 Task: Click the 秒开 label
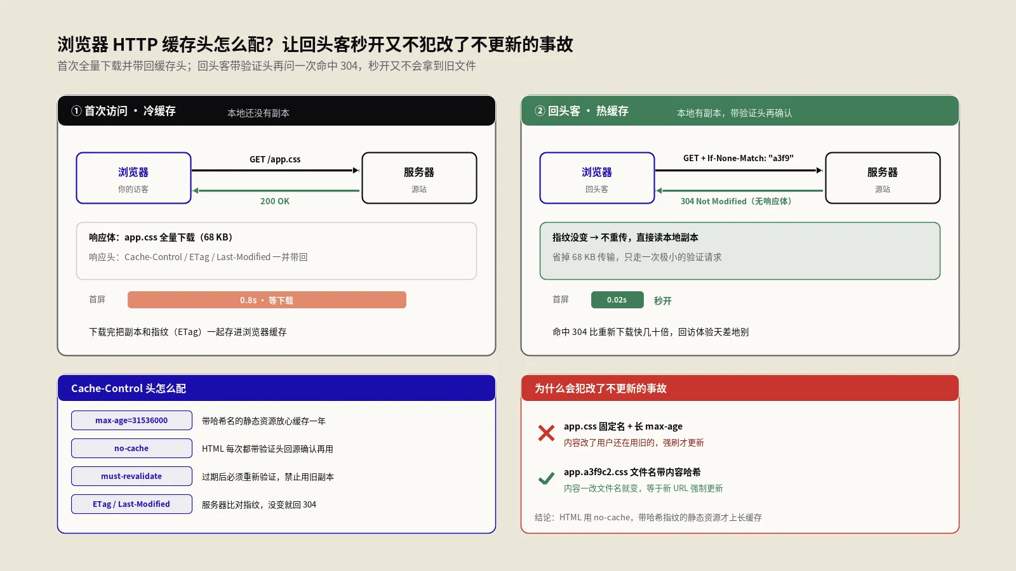(663, 301)
